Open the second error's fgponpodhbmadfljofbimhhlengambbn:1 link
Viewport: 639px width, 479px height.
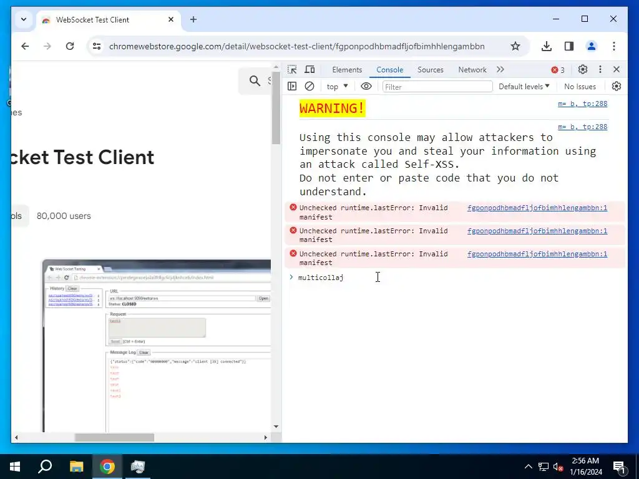click(x=537, y=231)
